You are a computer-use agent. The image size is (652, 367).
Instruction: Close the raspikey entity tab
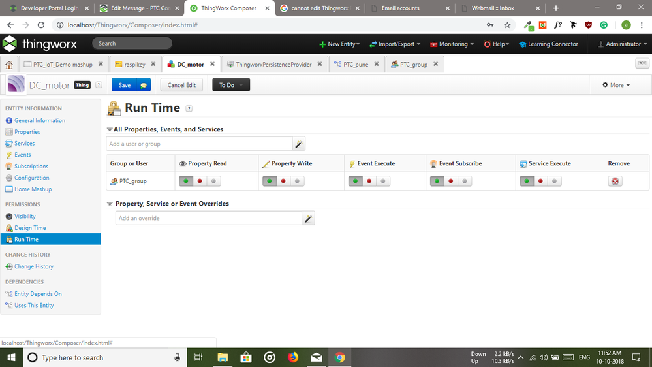(153, 64)
